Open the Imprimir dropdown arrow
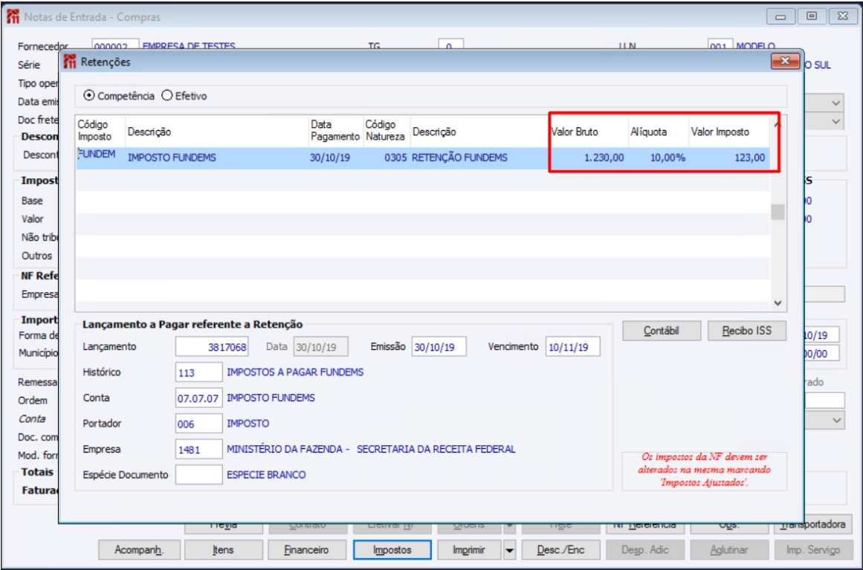Image resolution: width=863 pixels, height=570 pixels. tap(510, 550)
